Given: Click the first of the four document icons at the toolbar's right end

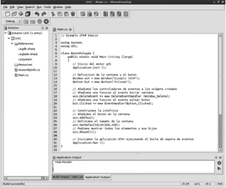Looking at the screenshot, I should [105, 14].
